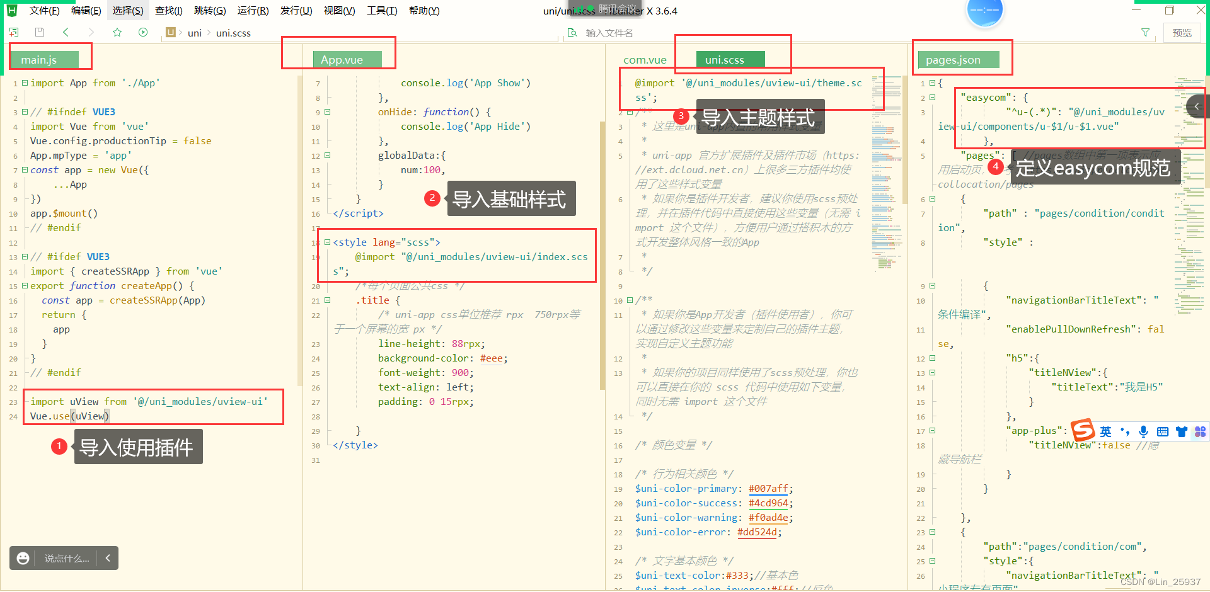
Task: Click the pages.json code minimap
Action: click(x=1189, y=195)
